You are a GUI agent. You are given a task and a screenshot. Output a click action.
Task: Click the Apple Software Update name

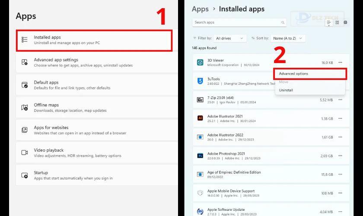[226, 210]
